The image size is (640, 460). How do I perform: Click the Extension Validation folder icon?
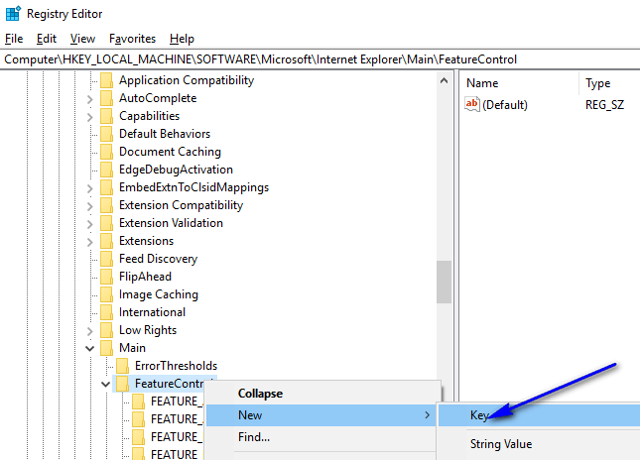tap(106, 223)
